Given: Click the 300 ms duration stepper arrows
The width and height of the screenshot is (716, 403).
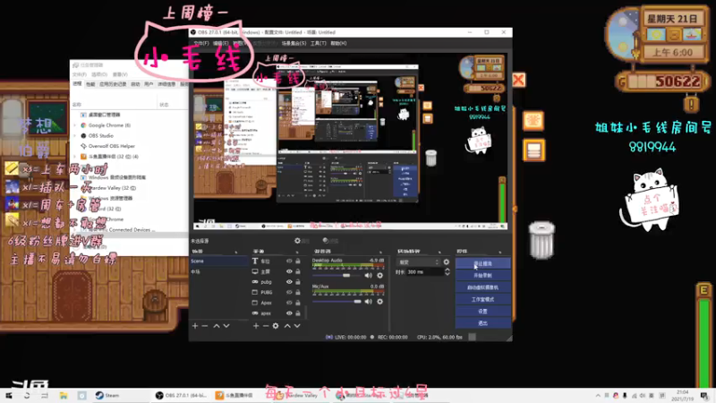Looking at the screenshot, I should [x=447, y=272].
